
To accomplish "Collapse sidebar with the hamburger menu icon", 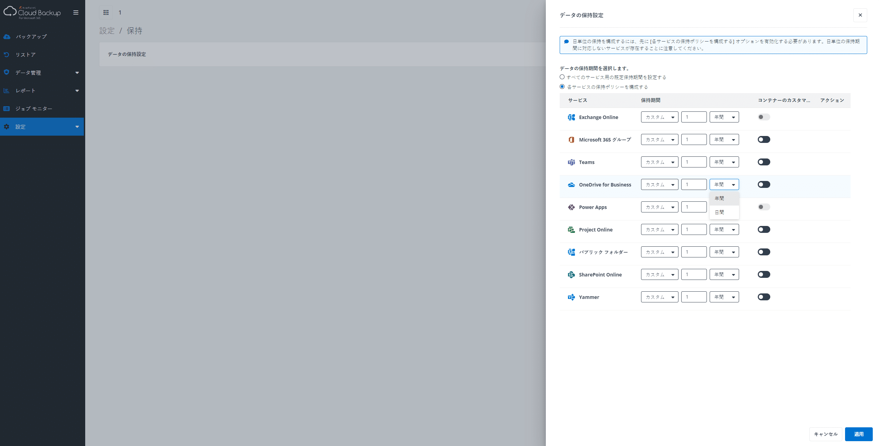I will [x=76, y=12].
